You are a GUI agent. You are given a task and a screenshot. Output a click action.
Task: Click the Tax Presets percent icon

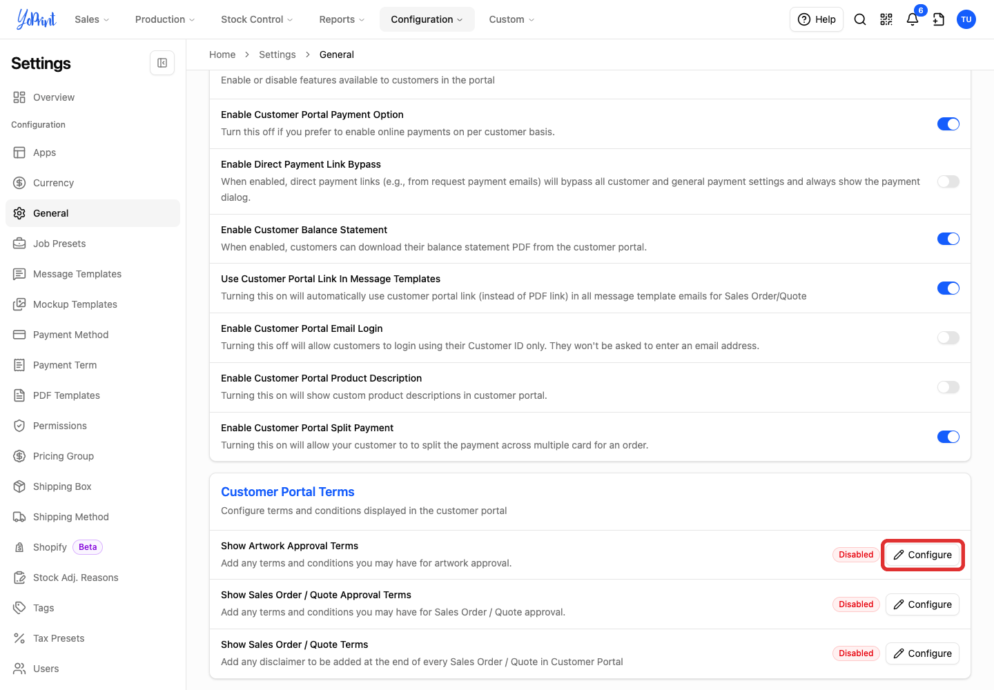coord(19,638)
